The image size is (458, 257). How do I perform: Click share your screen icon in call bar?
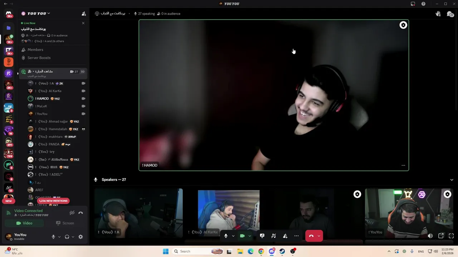click(x=262, y=236)
